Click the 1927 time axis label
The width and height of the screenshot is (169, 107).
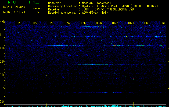pyautogui.click(x=115, y=23)
